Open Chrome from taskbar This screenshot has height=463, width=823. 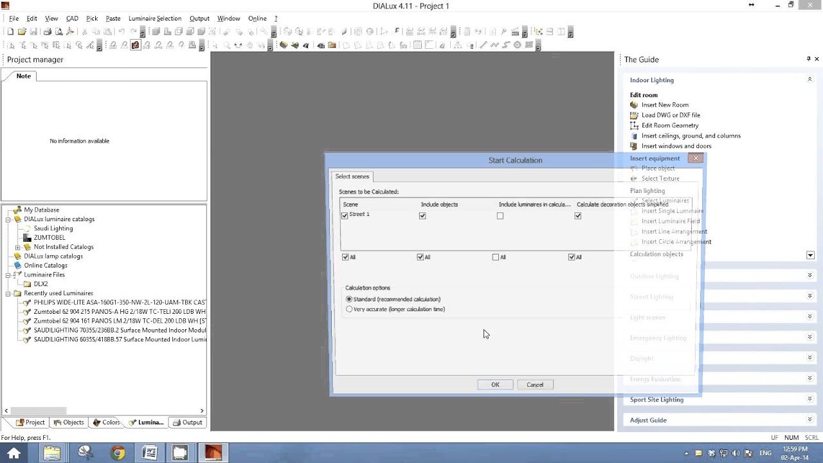118,453
